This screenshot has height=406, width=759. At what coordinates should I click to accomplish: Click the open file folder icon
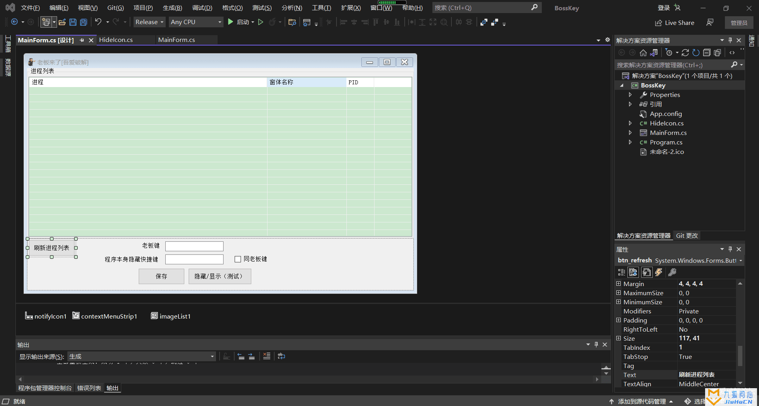[x=62, y=22]
